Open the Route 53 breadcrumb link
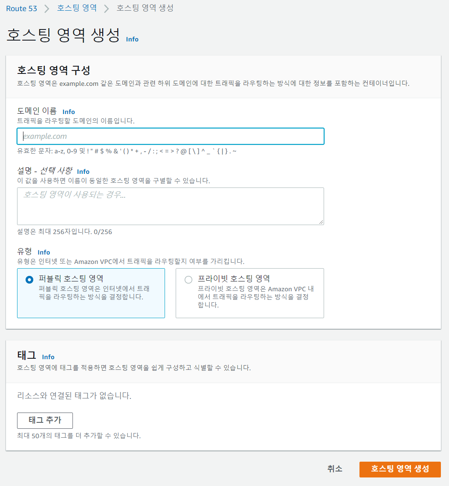This screenshot has height=486, width=449. (x=21, y=9)
